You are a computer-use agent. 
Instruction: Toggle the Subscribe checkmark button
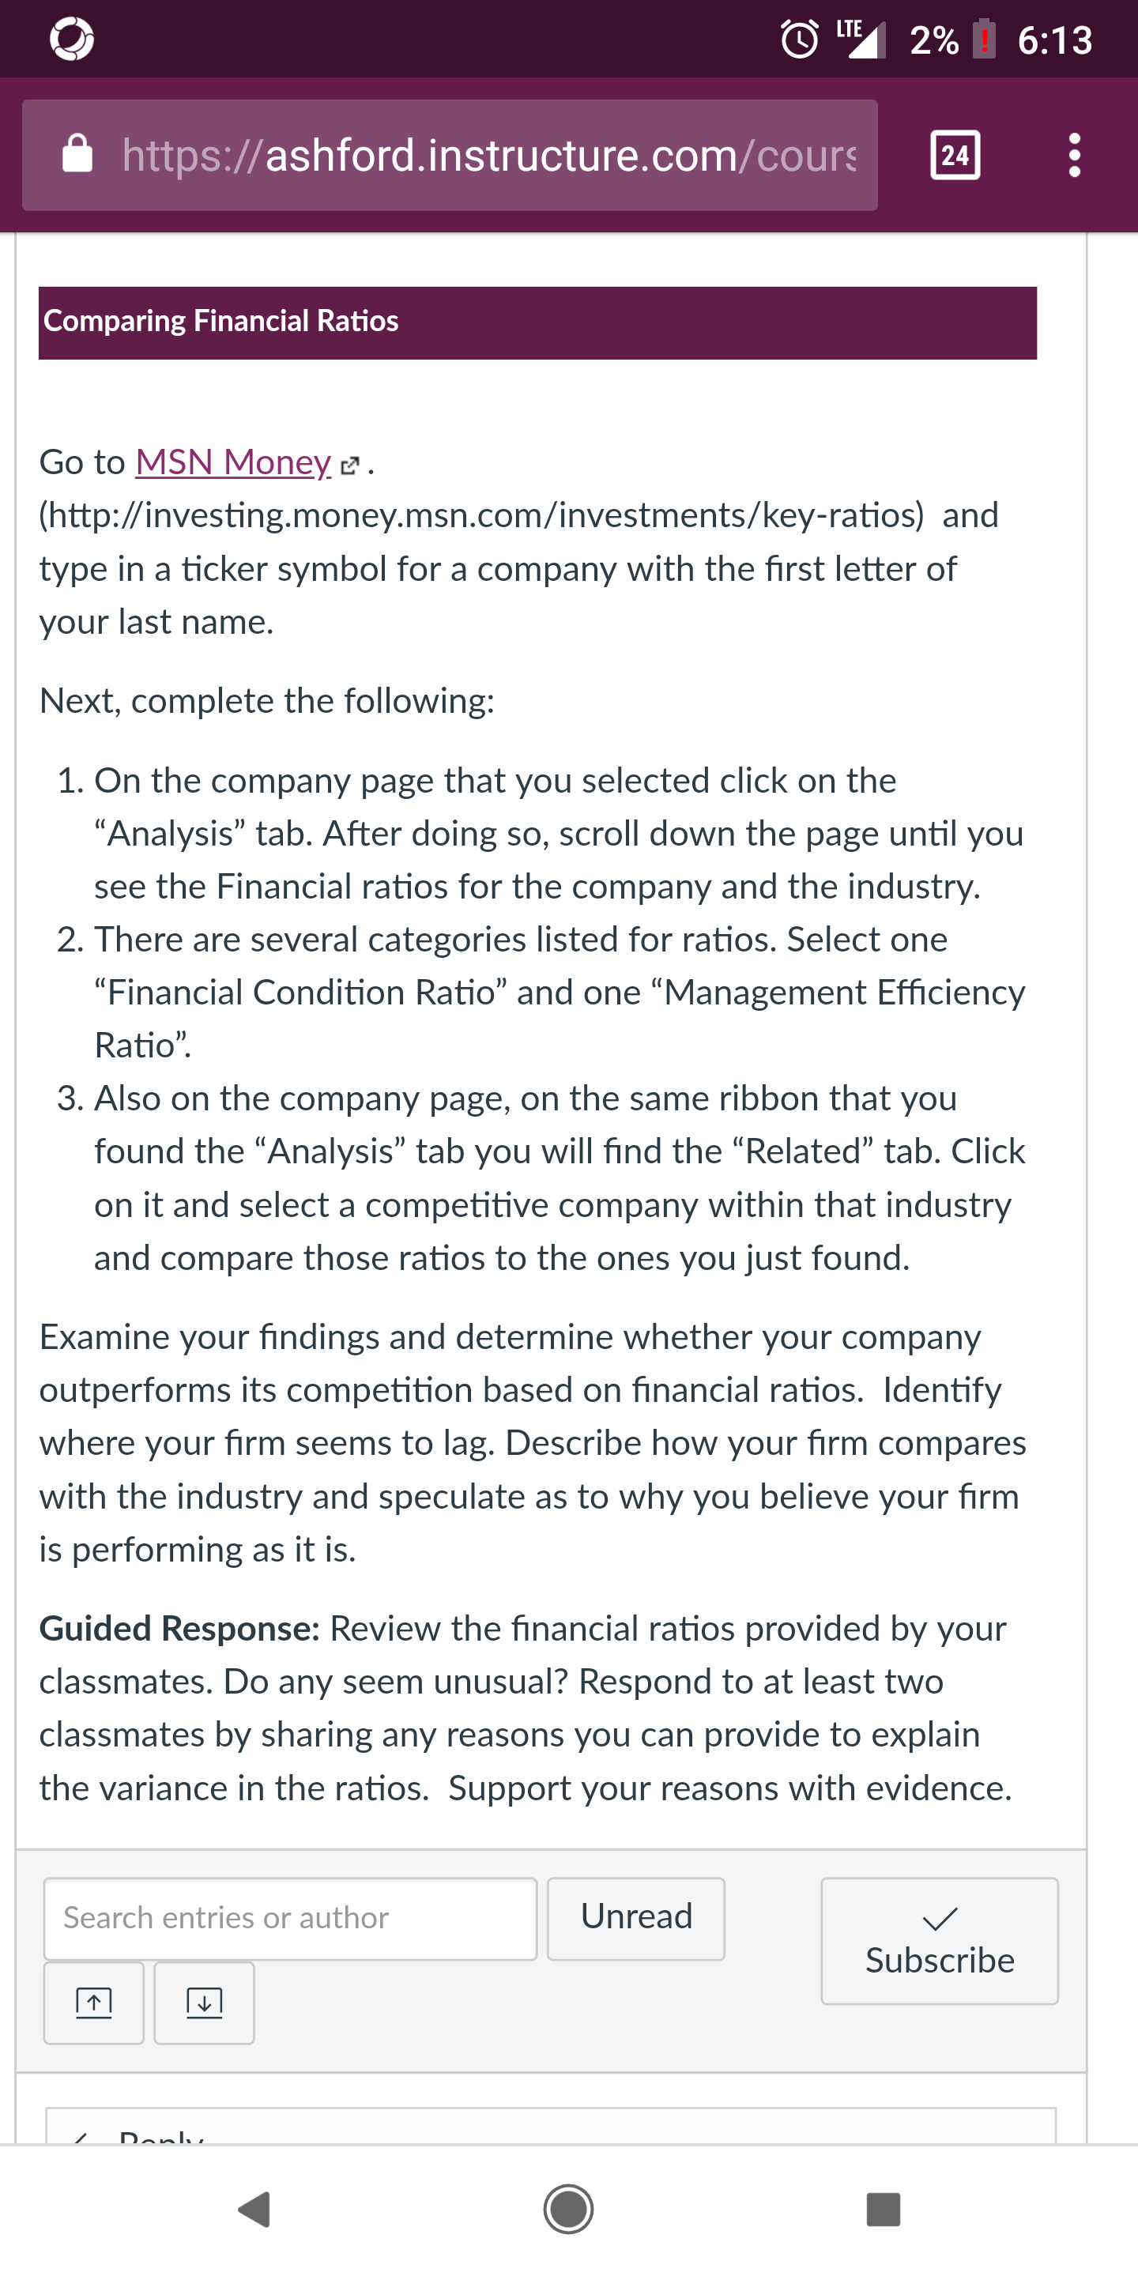click(939, 1940)
